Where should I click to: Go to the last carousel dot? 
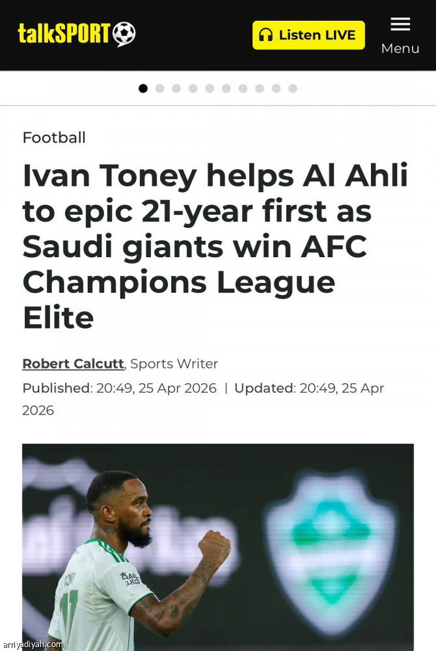point(293,89)
